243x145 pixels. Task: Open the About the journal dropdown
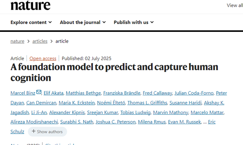pyautogui.click(x=83, y=22)
